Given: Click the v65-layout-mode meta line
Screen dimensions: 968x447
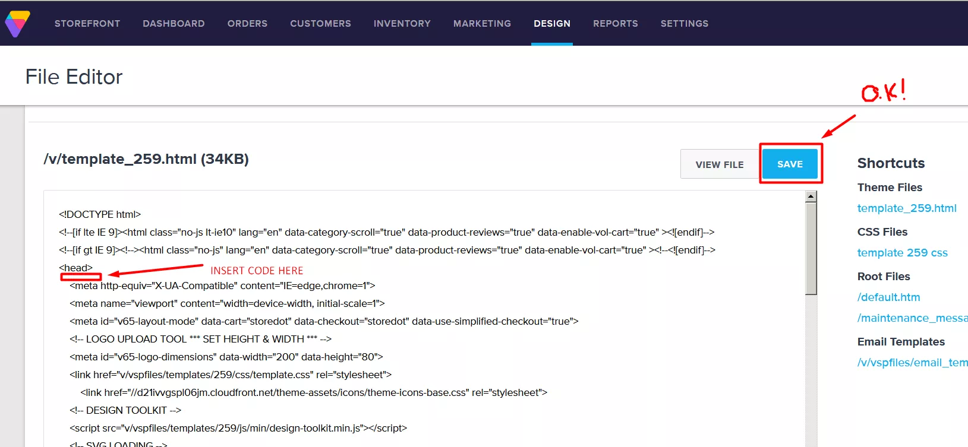Looking at the screenshot, I should pyautogui.click(x=324, y=321).
